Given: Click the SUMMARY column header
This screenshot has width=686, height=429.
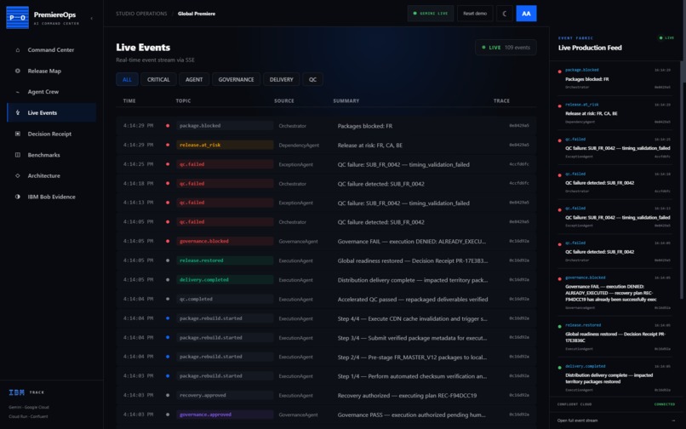Looking at the screenshot, I should coord(346,100).
